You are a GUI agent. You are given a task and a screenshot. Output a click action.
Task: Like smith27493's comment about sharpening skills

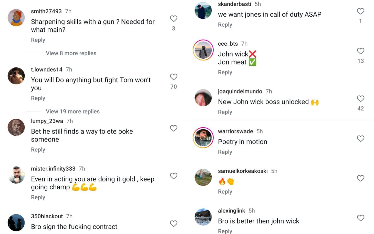tap(174, 18)
